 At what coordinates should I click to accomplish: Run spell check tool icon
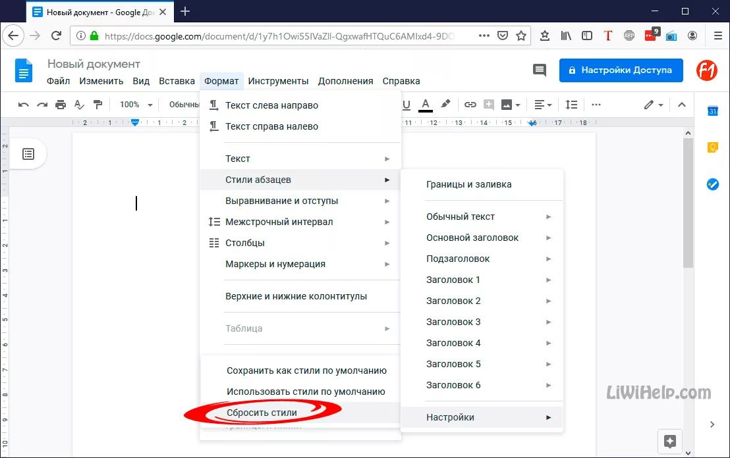(x=79, y=105)
